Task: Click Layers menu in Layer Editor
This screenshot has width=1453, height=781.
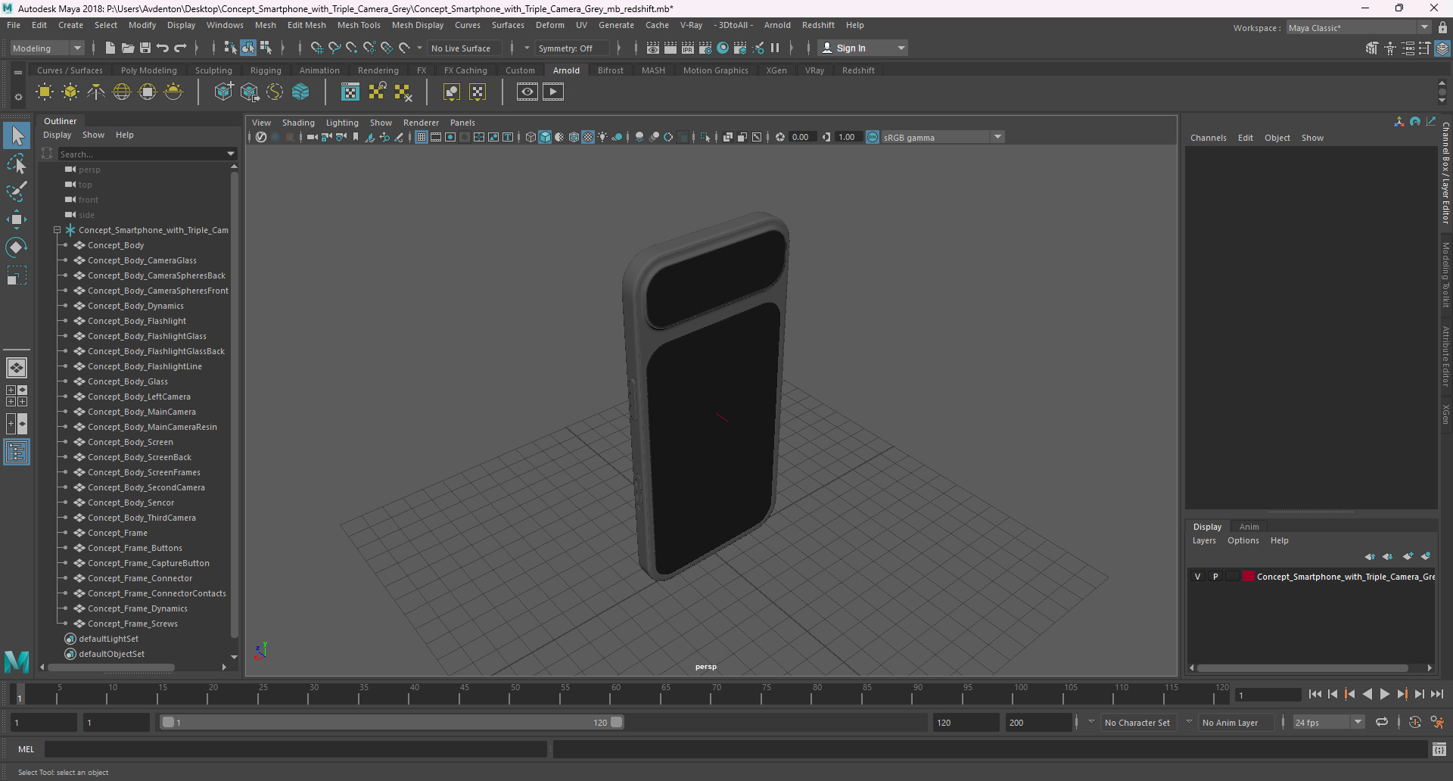Action: tap(1204, 540)
